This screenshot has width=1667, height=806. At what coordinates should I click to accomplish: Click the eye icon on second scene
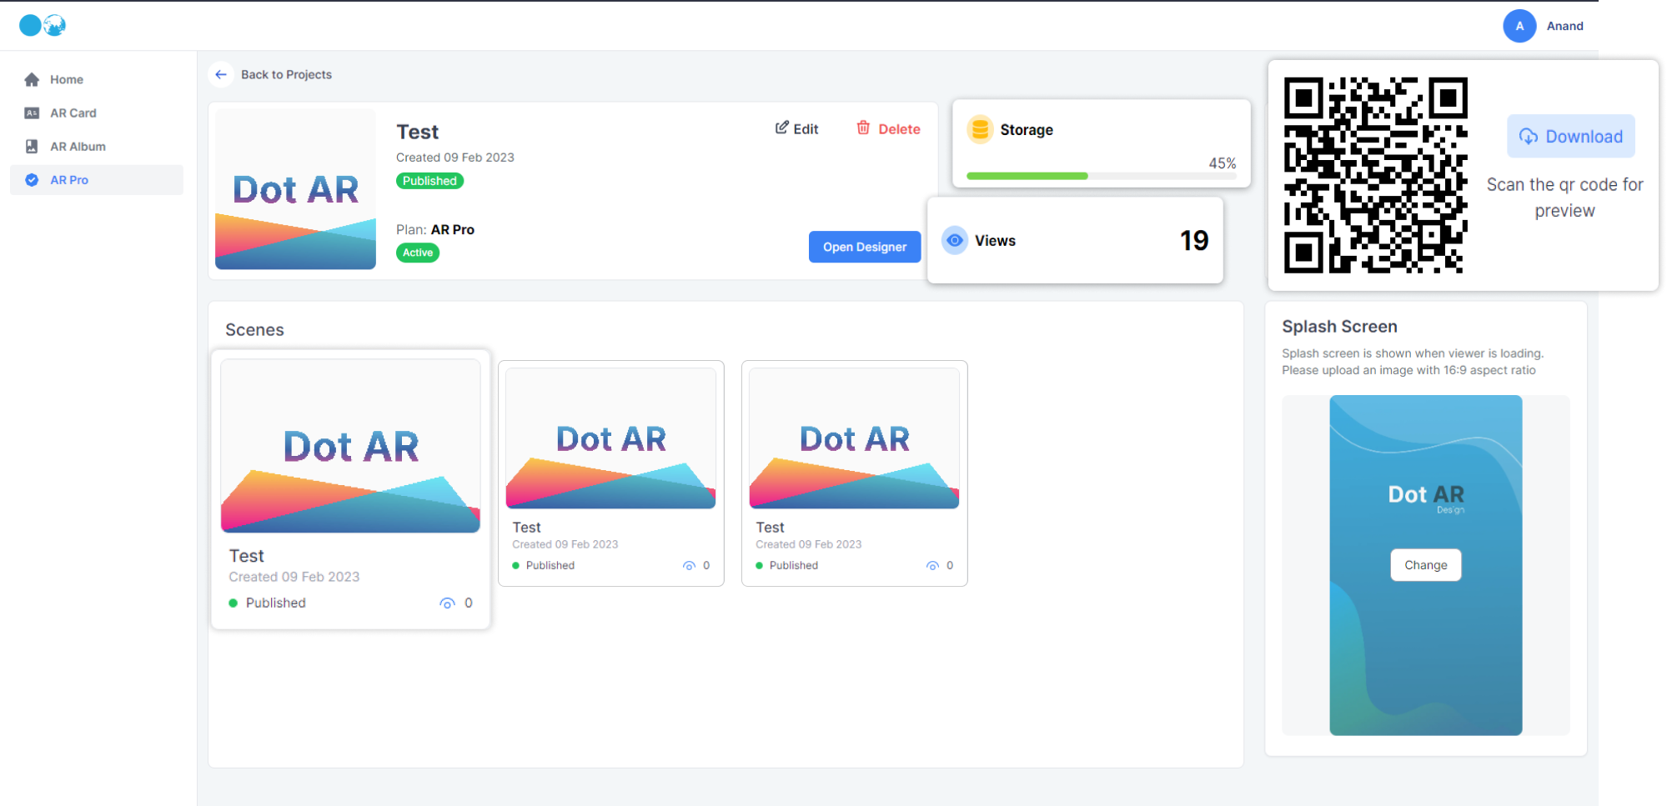click(x=689, y=566)
